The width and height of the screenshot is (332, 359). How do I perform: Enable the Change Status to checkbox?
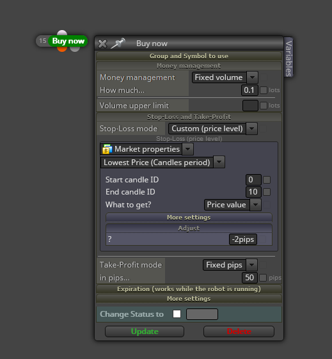tap(177, 314)
